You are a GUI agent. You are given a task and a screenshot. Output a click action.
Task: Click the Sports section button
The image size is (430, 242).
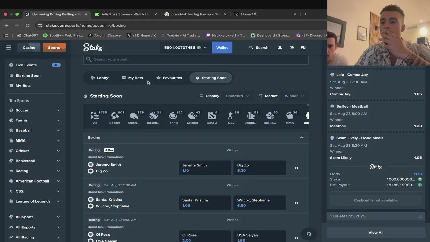tap(54, 48)
